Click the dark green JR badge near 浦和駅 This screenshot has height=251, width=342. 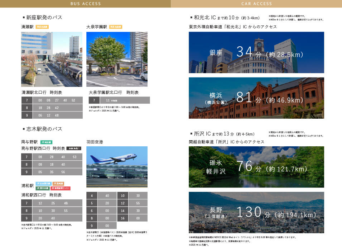click(x=43, y=188)
